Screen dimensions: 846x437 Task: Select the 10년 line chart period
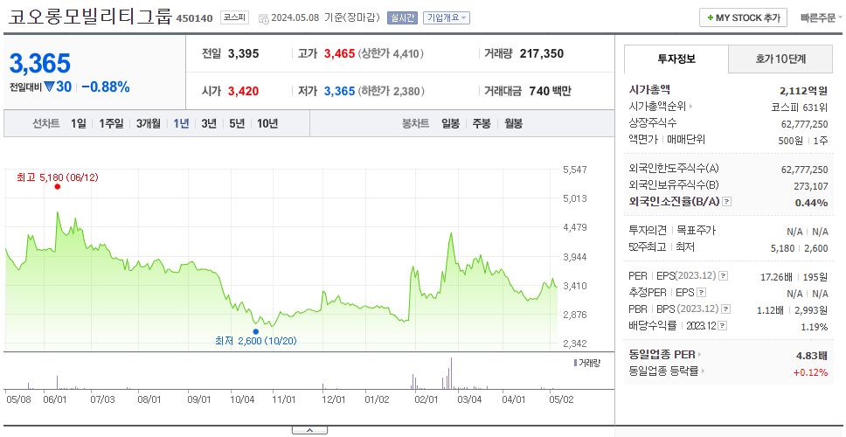(267, 123)
